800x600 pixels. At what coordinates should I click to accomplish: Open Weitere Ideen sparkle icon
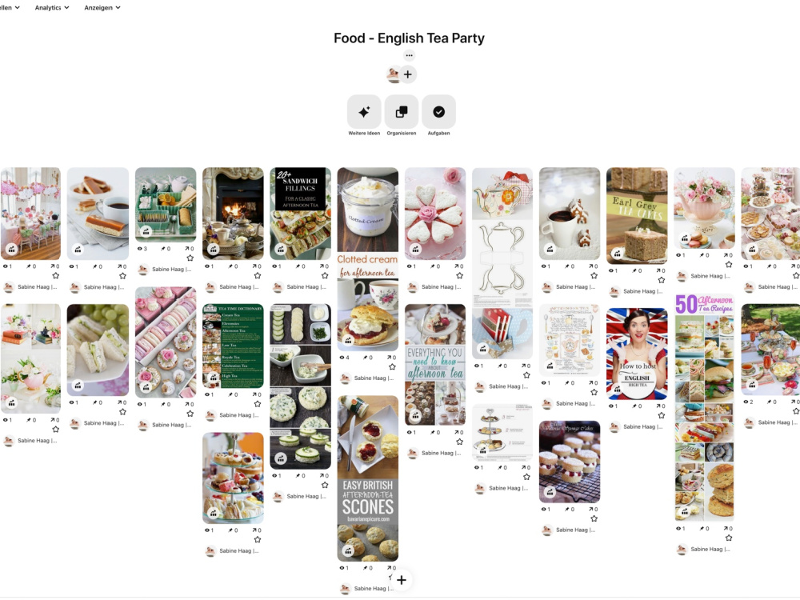[364, 112]
